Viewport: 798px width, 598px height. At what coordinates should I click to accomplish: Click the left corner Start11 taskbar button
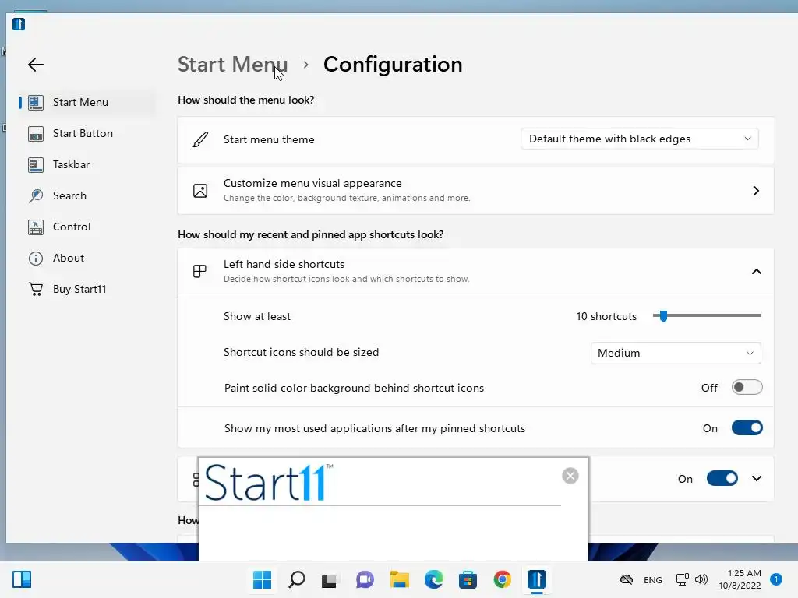pos(22,579)
